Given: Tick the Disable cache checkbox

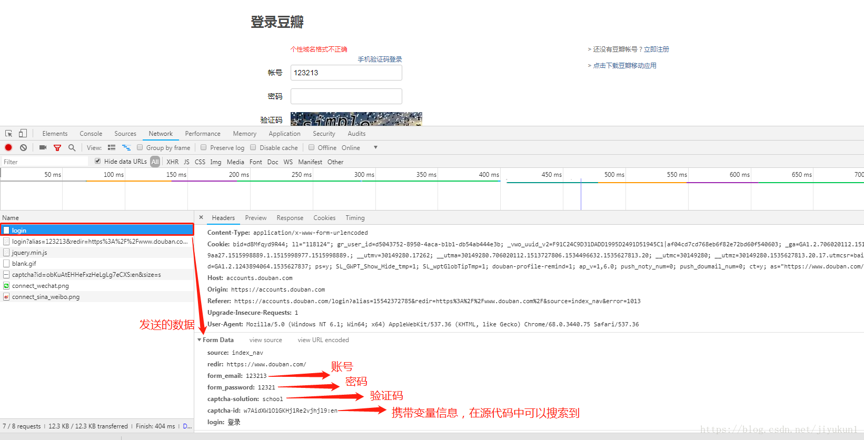Looking at the screenshot, I should [253, 147].
